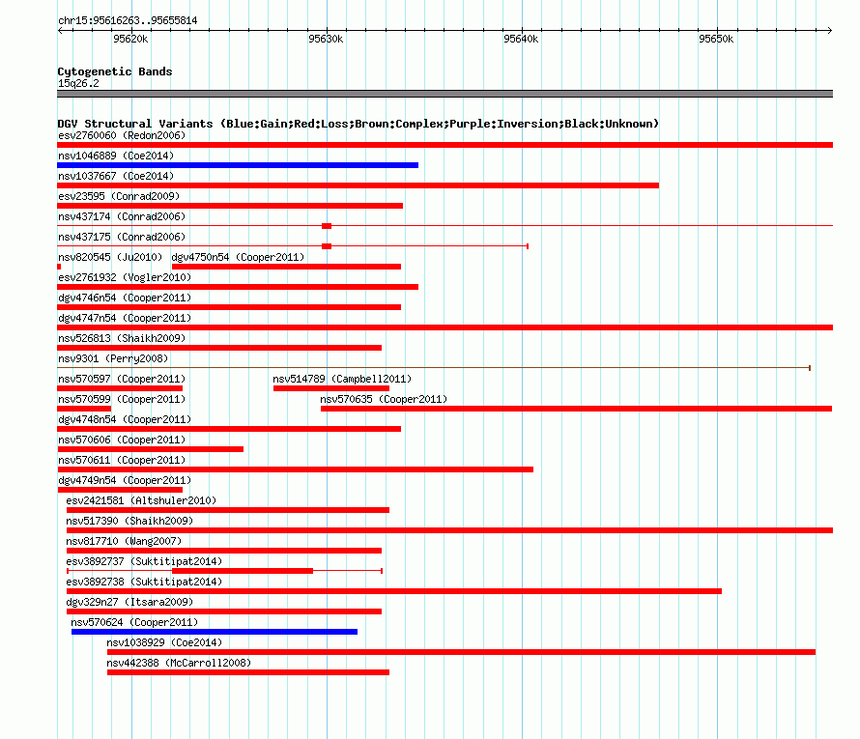Click the esv2761932 (Vogler2010) label

(125, 277)
